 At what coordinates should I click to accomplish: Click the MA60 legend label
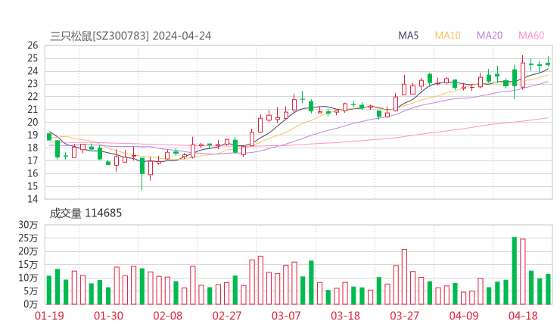click(x=531, y=36)
